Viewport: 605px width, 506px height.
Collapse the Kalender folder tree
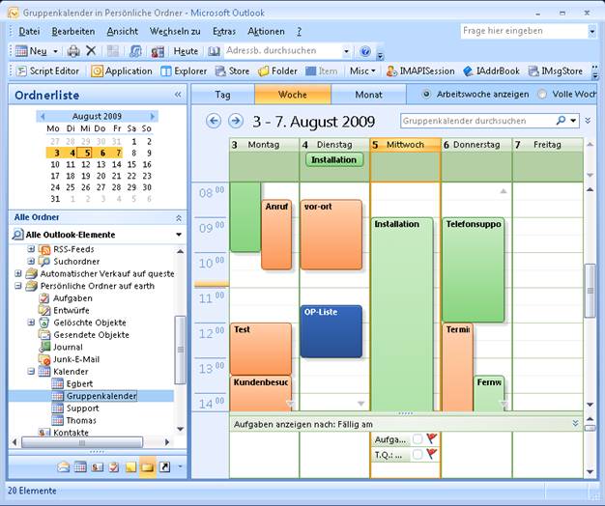(31, 372)
